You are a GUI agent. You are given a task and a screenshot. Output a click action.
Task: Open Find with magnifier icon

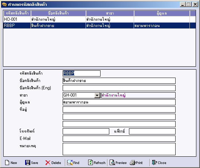click(x=70, y=163)
